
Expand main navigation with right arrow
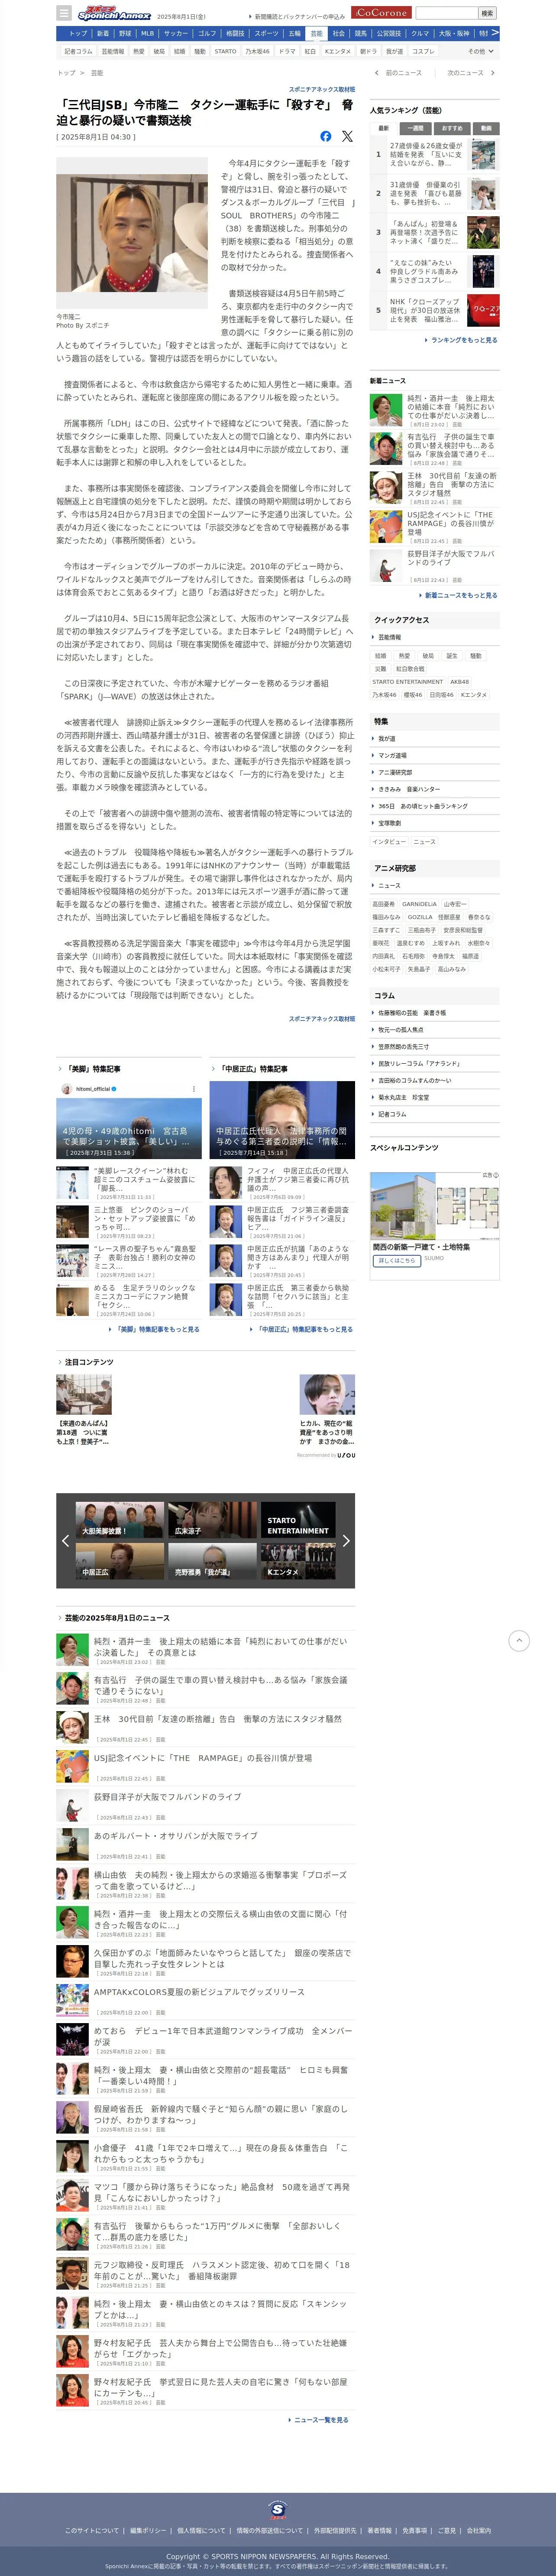[495, 33]
